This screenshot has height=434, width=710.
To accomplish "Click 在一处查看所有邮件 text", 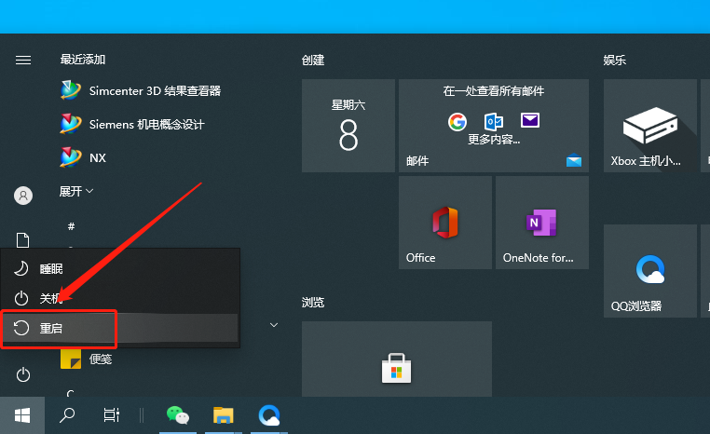I will click(x=494, y=91).
